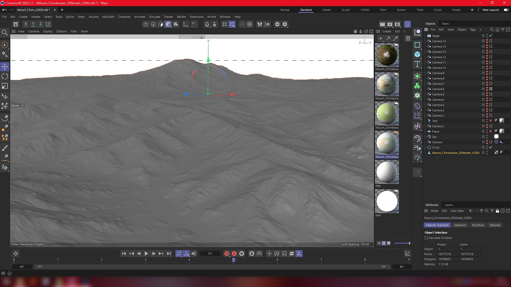Toggle the Text object red X enable

(491, 121)
